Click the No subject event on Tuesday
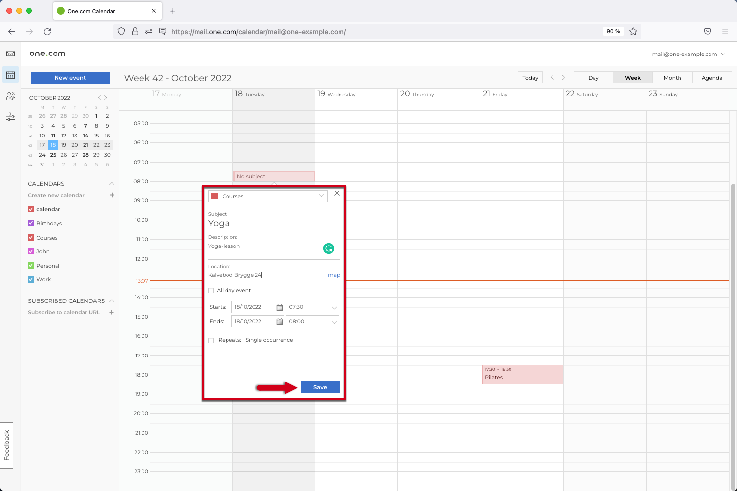The height and width of the screenshot is (491, 737). click(274, 176)
